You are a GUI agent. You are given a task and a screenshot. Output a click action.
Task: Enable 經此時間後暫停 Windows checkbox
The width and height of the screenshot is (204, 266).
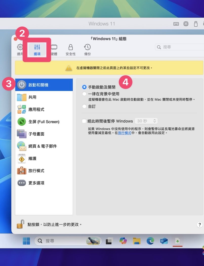[84, 121]
